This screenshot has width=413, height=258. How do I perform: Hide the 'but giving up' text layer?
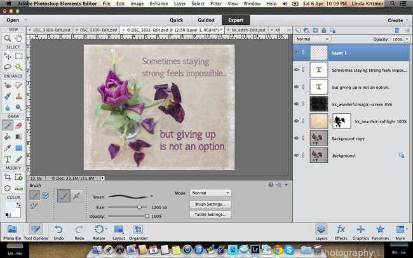[x=296, y=86]
